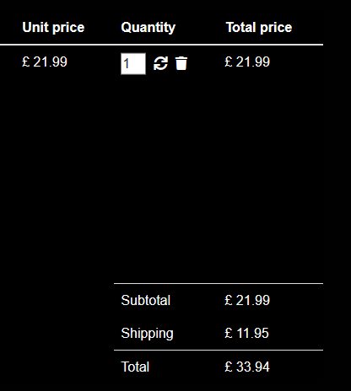
Task: Click the divider line under the column headers
Action: pos(161,45)
